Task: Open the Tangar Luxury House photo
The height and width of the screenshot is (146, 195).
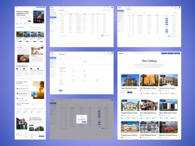Action: [x=130, y=127]
